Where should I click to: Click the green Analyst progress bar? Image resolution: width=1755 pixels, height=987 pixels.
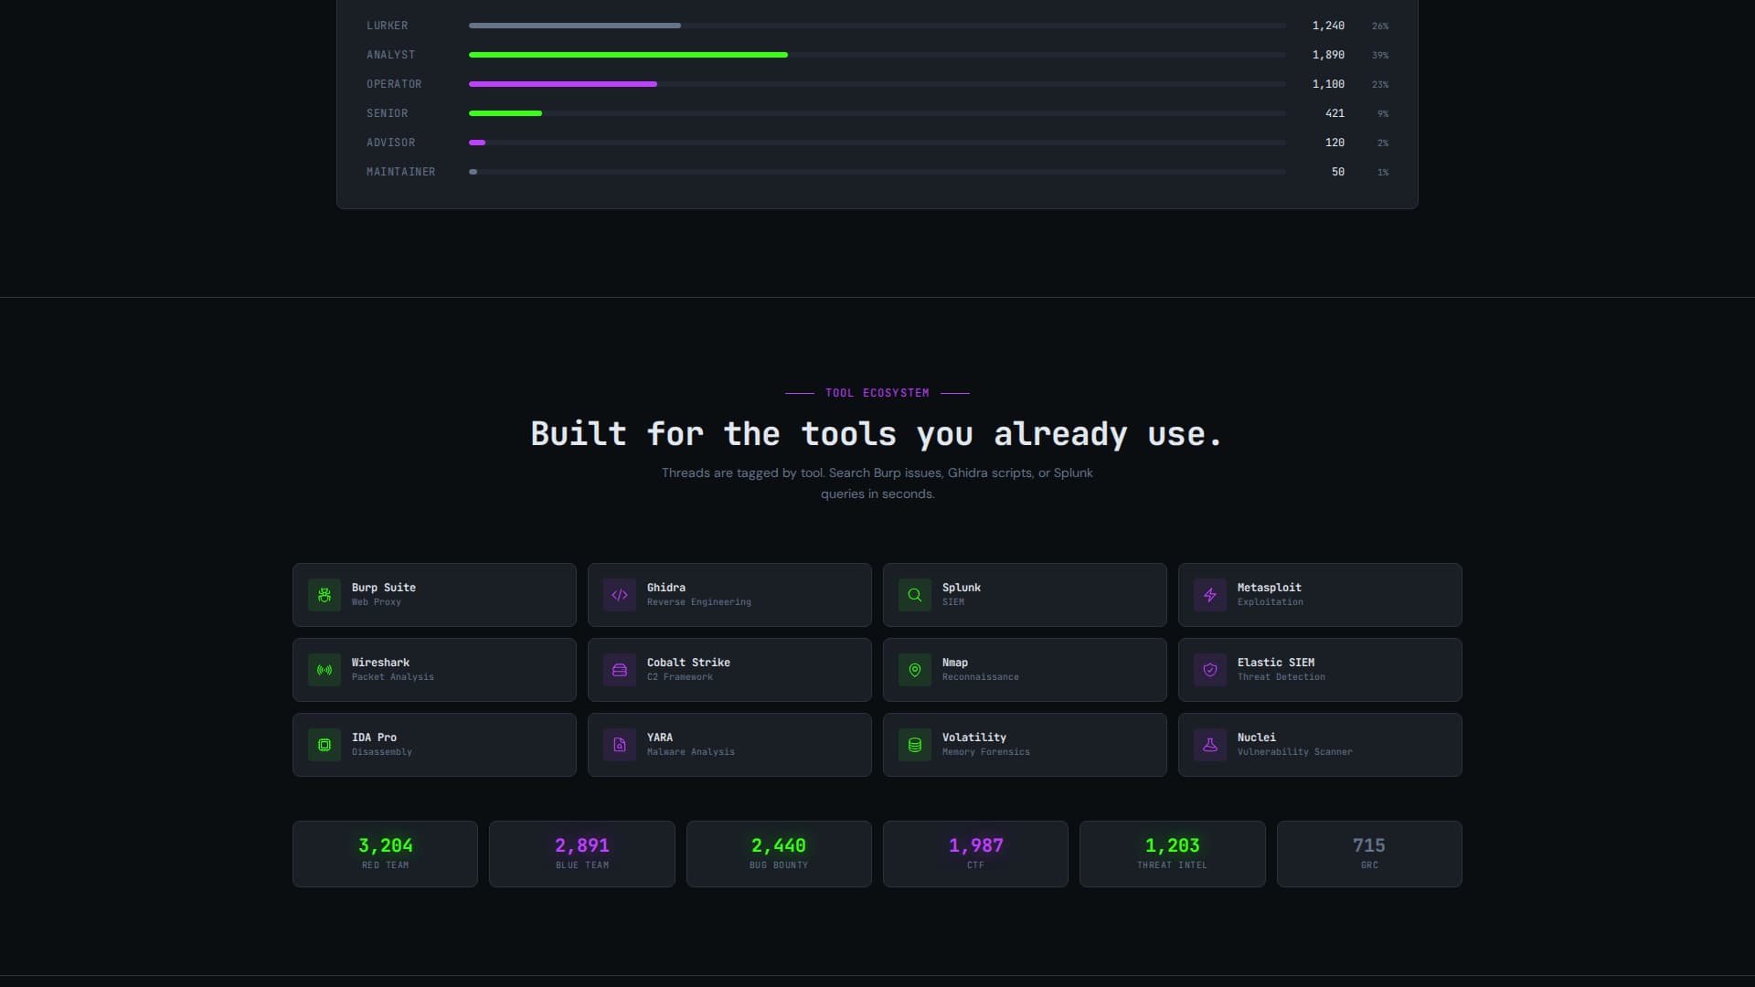coord(628,55)
